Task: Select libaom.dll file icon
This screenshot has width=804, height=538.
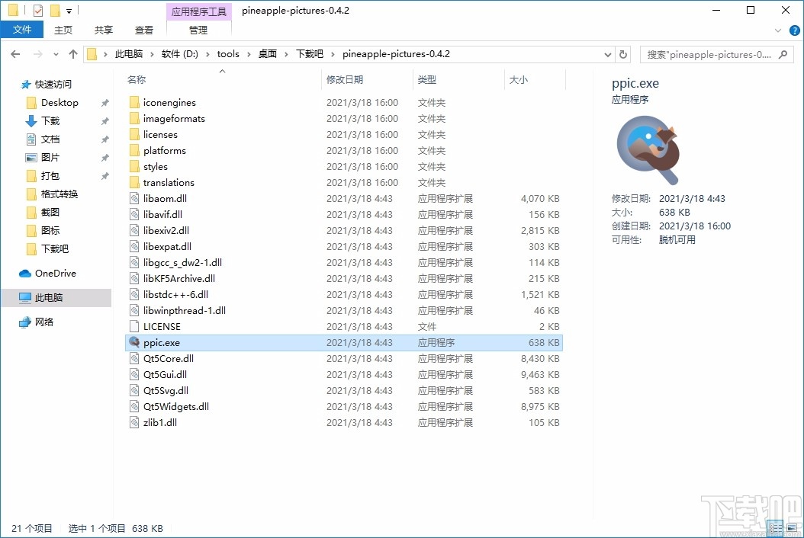Action: click(134, 198)
